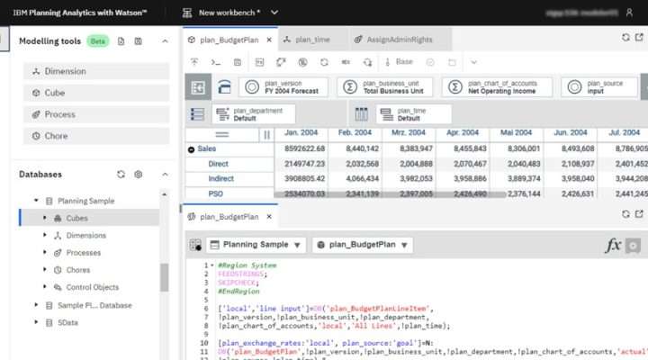Open plan_department Default row tile

(x=254, y=114)
